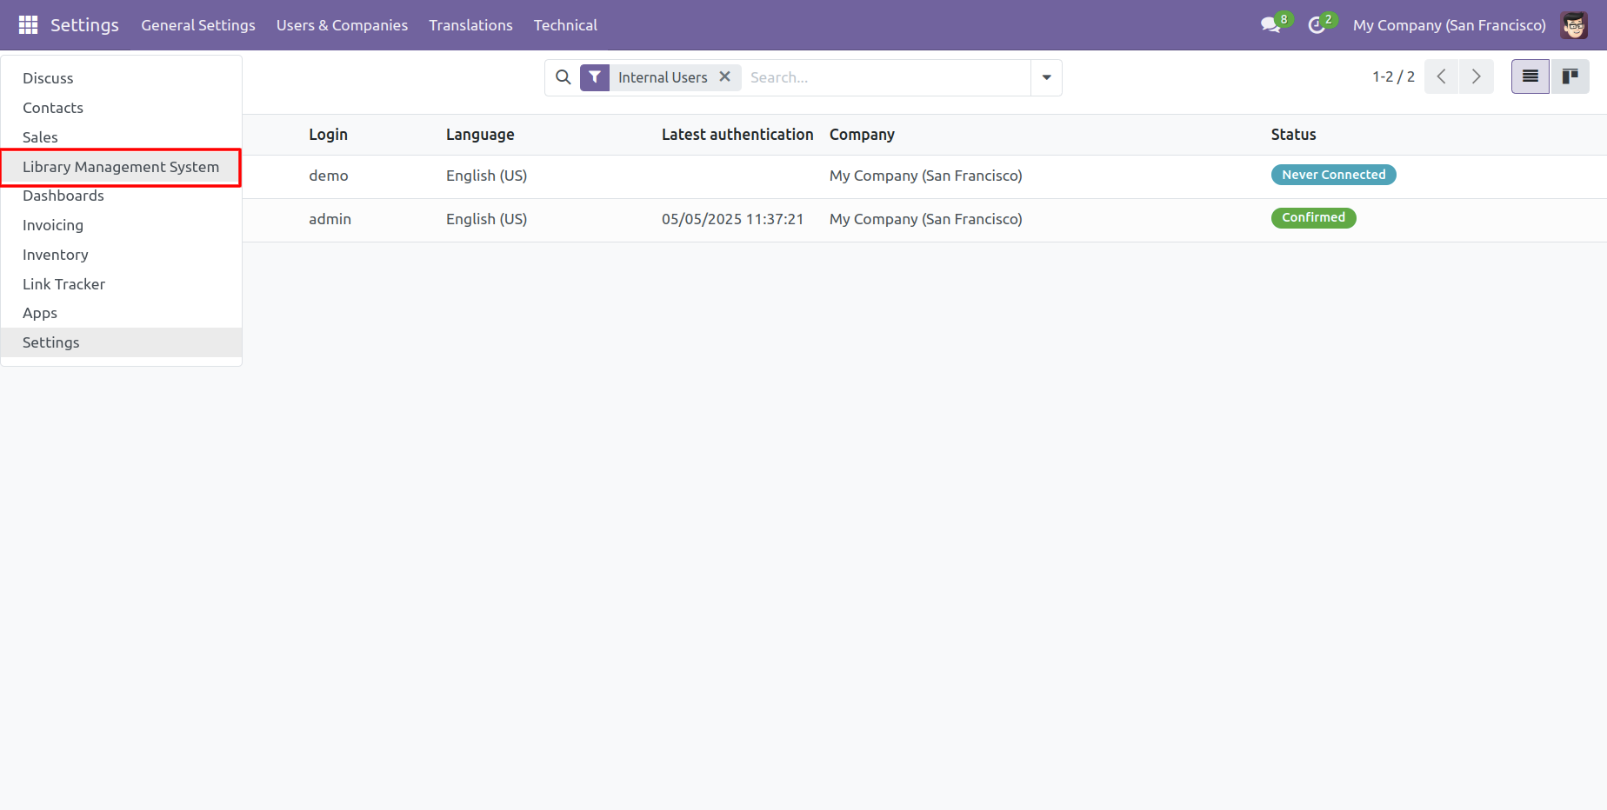1607x810 pixels.
Task: Select Library Management System from the app list
Action: click(x=121, y=167)
